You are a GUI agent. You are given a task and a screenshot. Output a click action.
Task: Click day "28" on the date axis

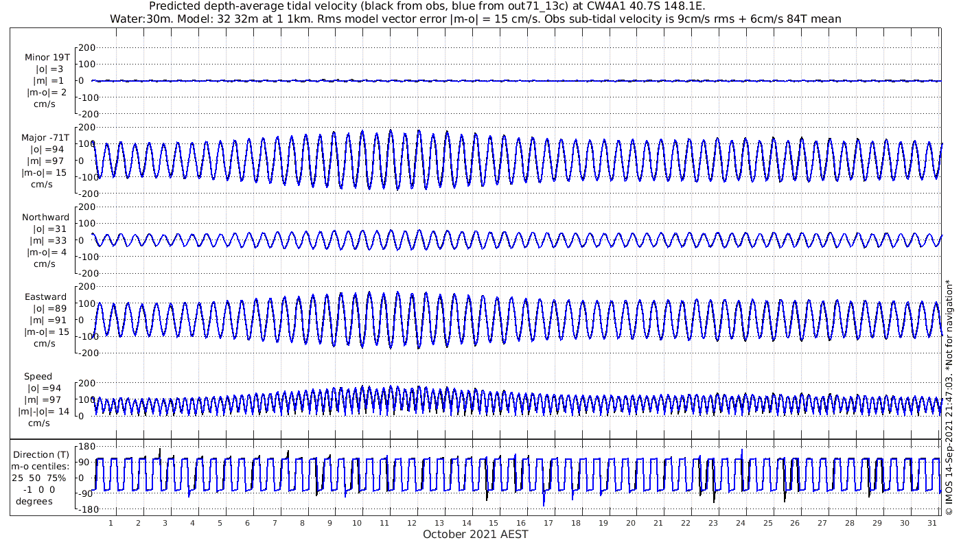(850, 524)
